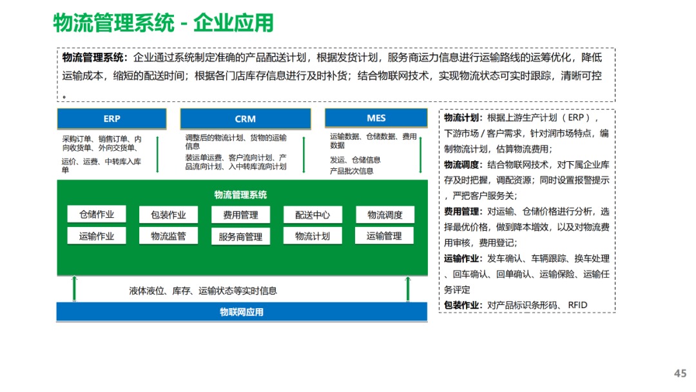The image size is (696, 392).
Task: Click the bold label 物流计划: in right panel
Action: pyautogui.click(x=463, y=117)
